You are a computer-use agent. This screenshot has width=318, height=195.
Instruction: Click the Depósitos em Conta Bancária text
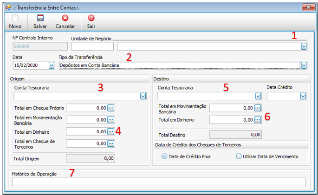point(89,65)
